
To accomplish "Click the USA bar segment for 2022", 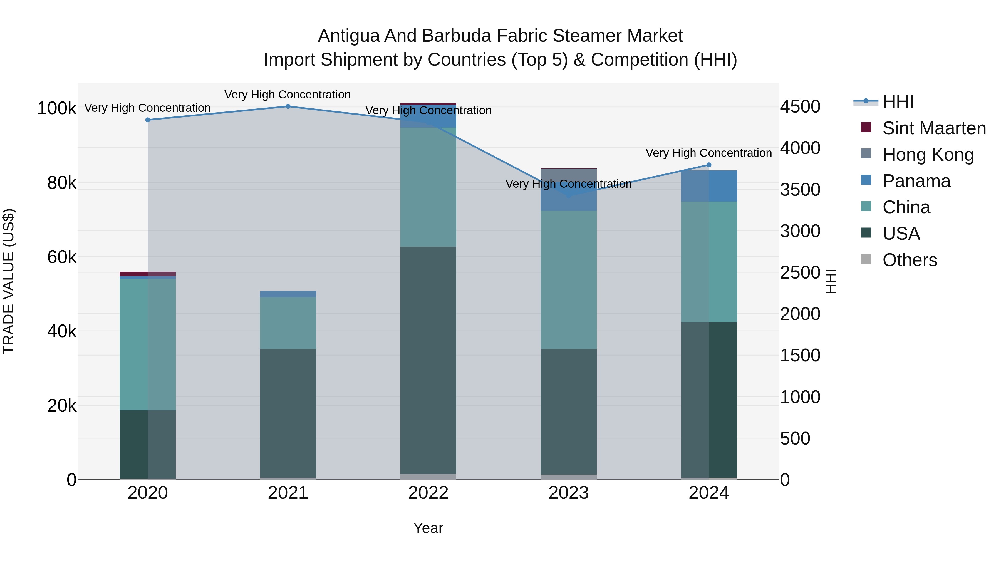I will 428,360.
